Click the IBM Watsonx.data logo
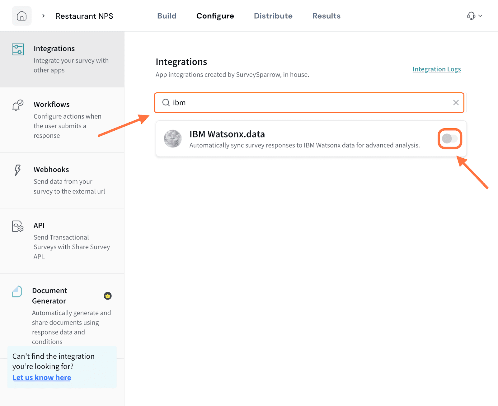This screenshot has height=406, width=498. [x=173, y=139]
